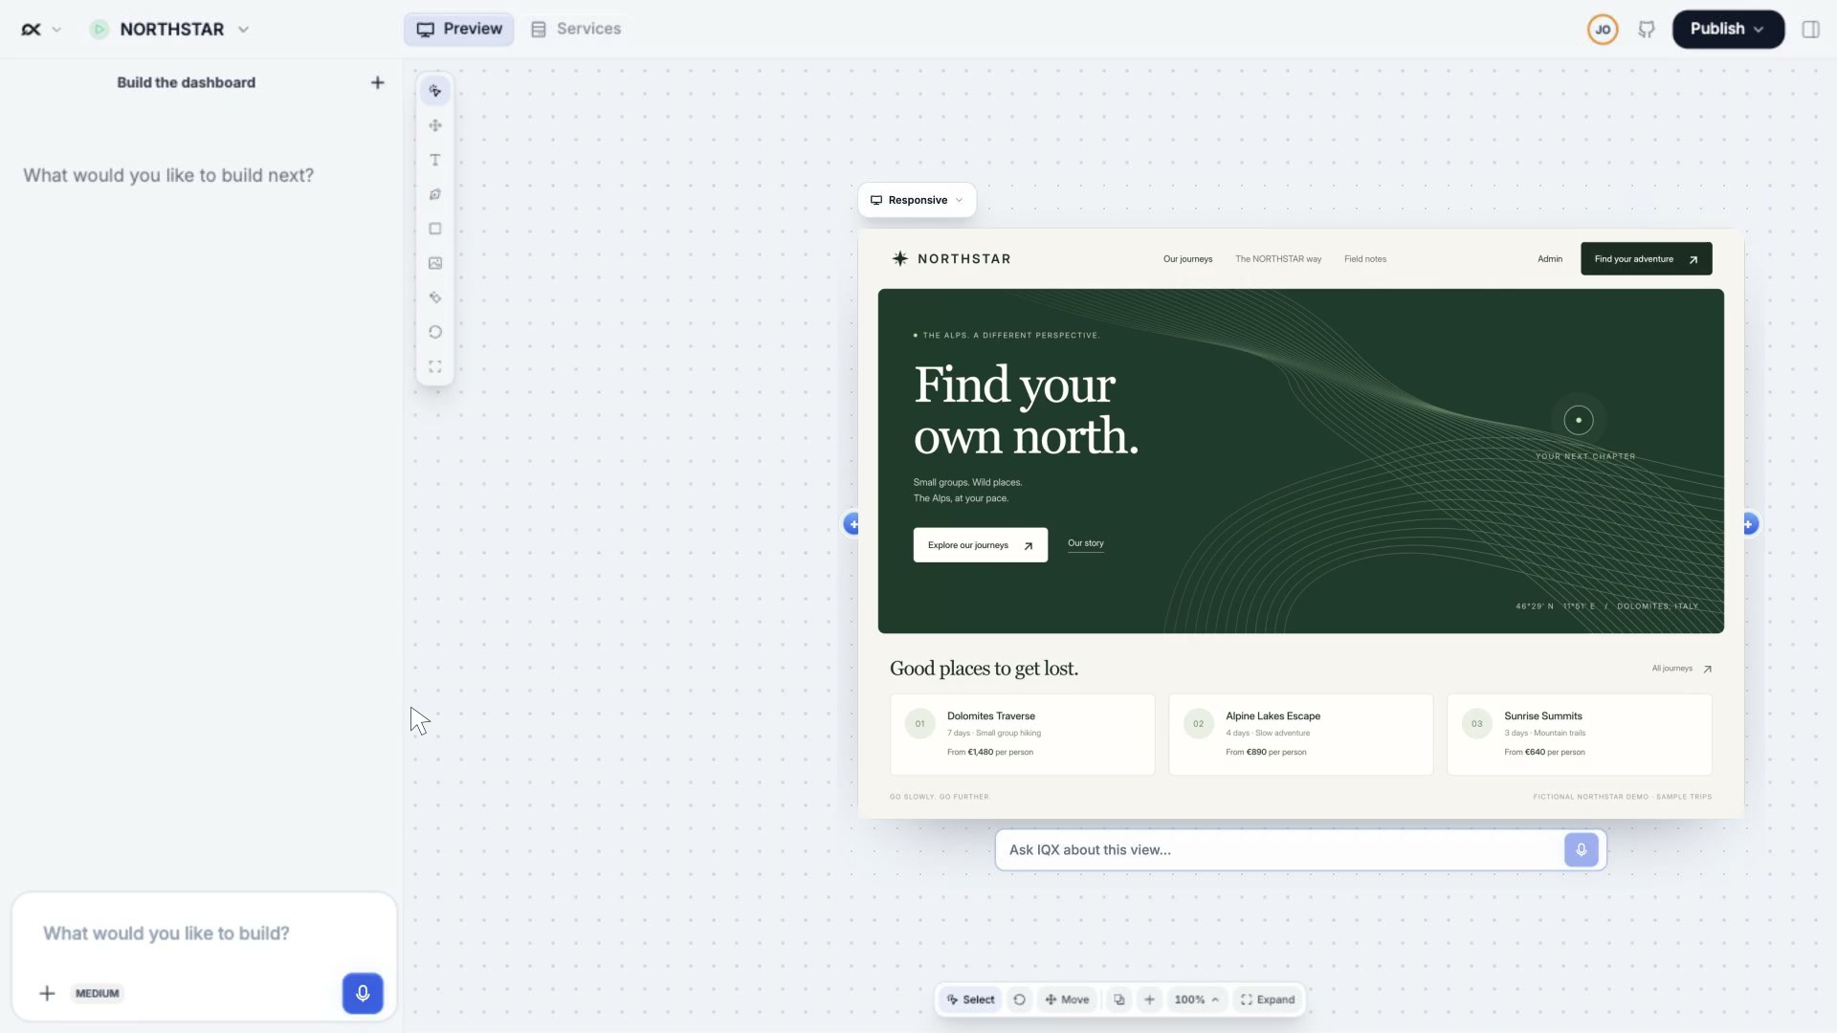Screen dimensions: 1837x1033
Task: Click the reload icon in bottom toolbar
Action: [1020, 1000]
